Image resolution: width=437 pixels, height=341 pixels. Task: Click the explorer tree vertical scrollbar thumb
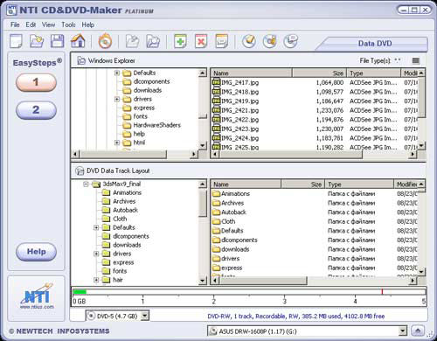(203, 116)
